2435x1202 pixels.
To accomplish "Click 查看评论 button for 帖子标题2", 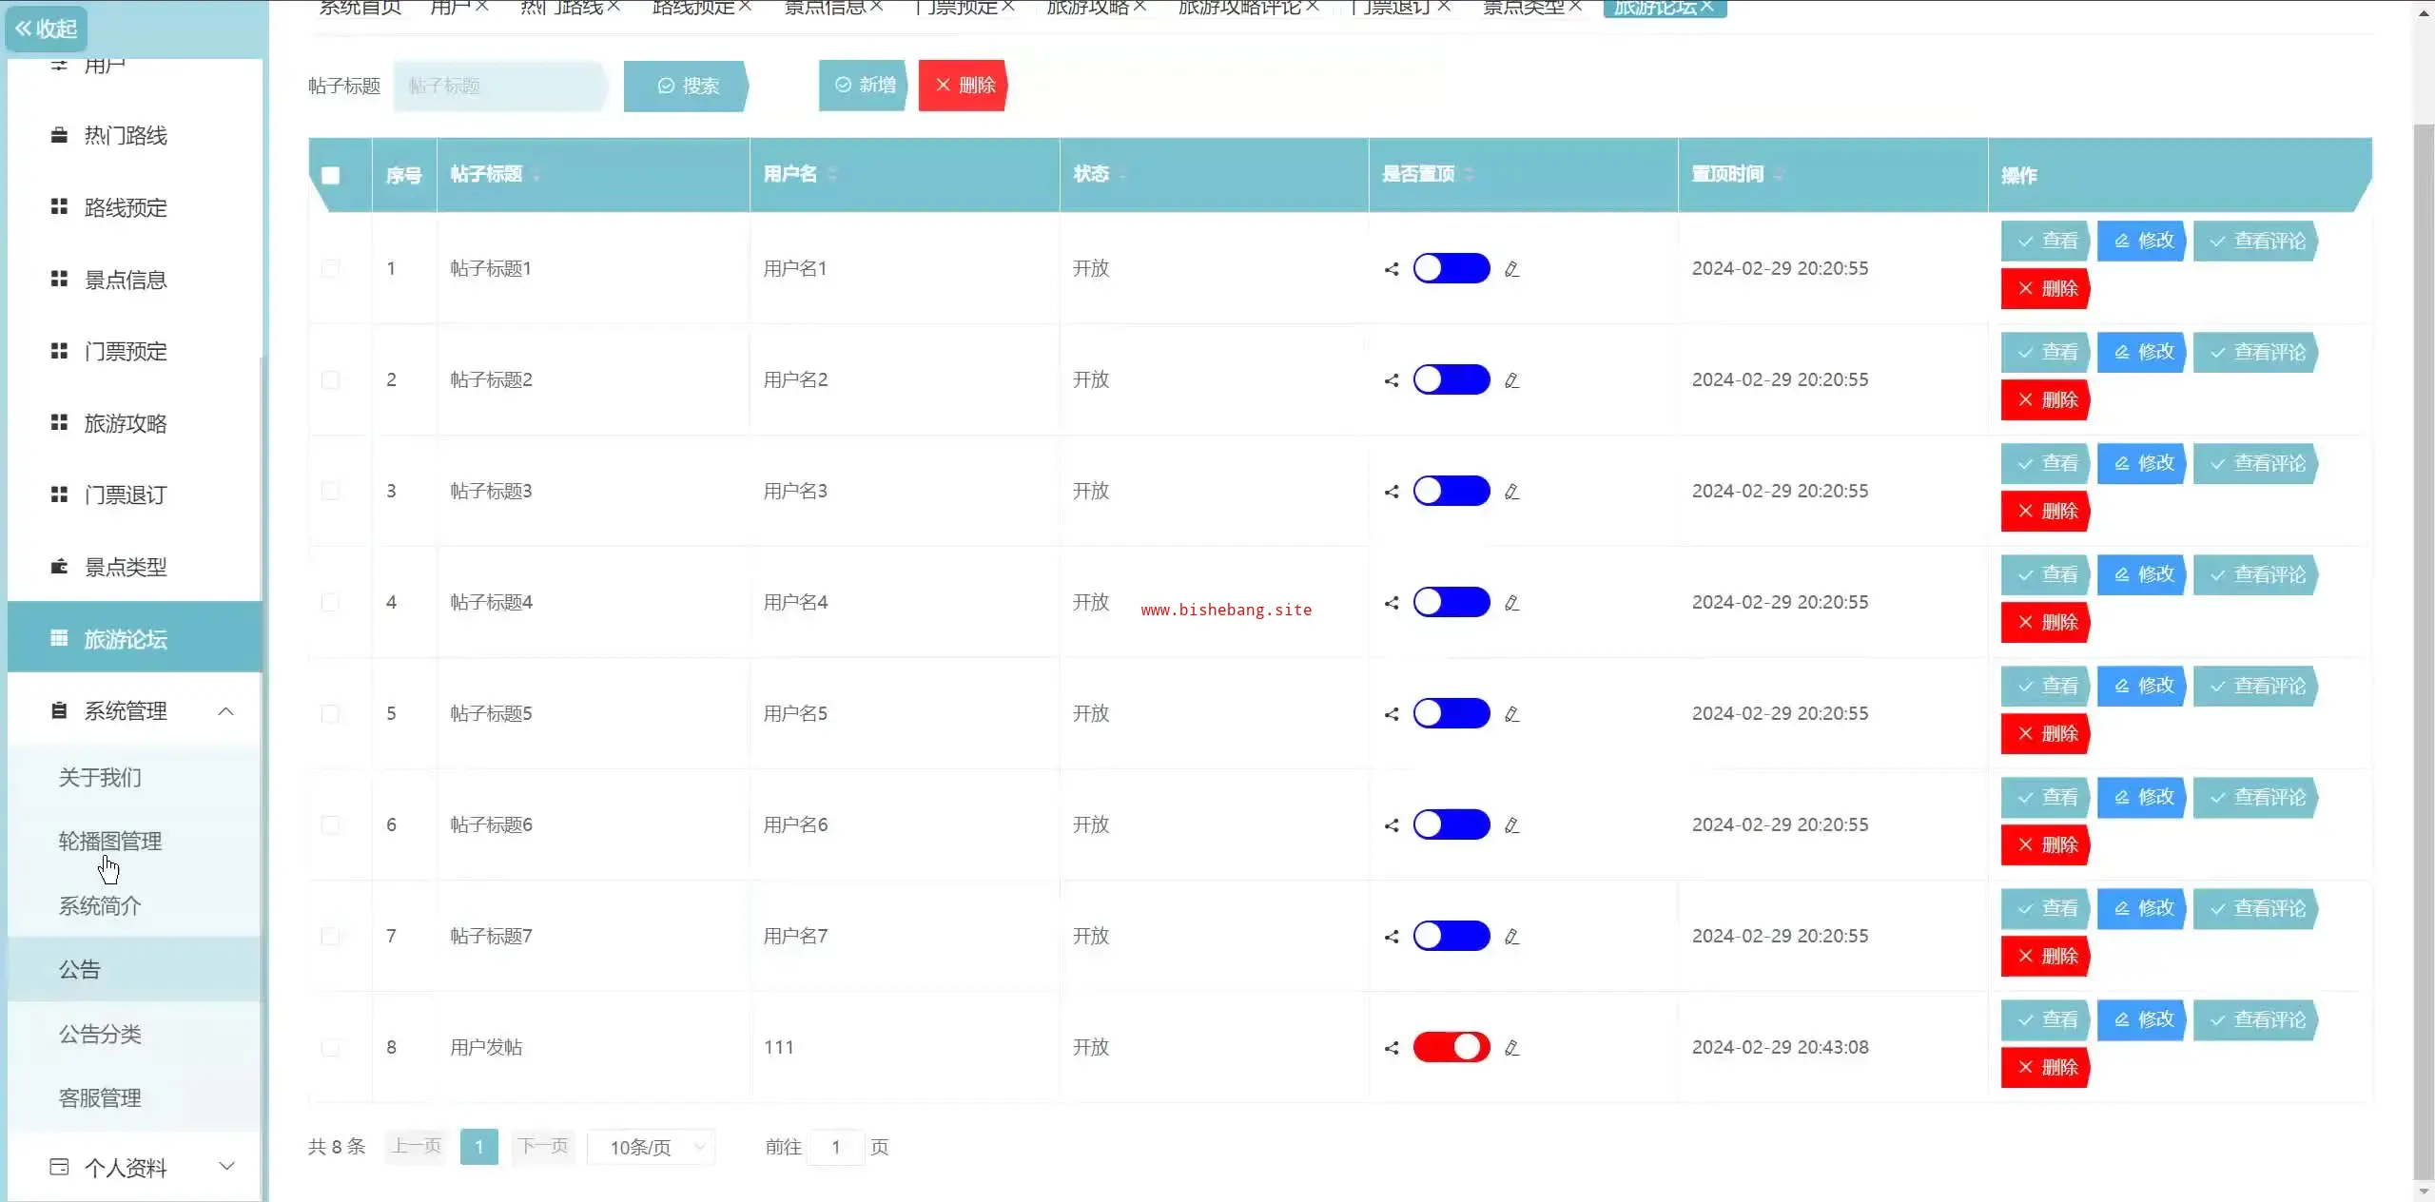I will [2257, 352].
